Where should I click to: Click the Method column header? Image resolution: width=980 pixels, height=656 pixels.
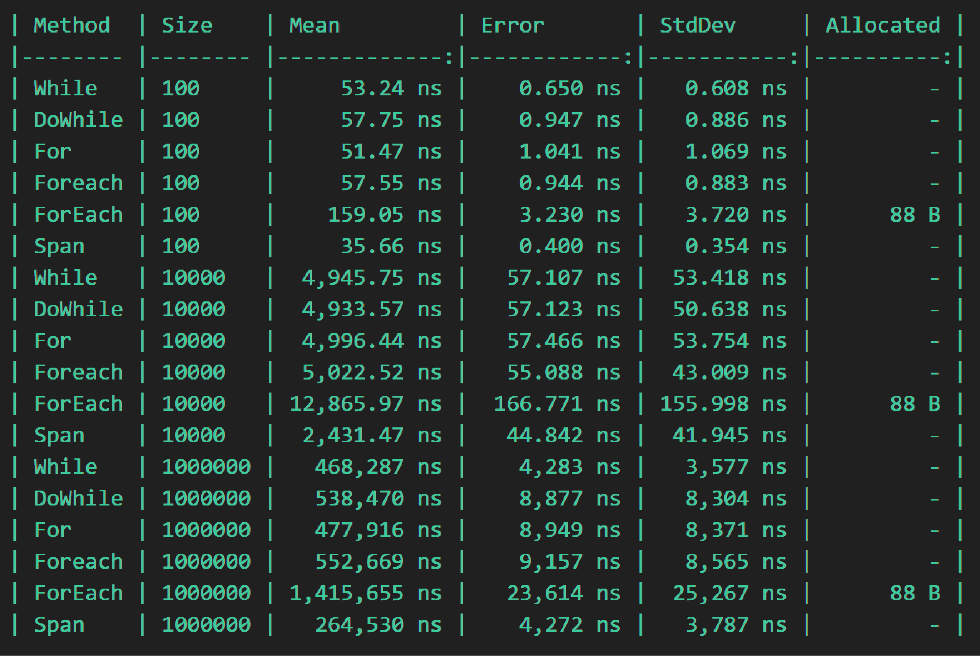coord(71,25)
